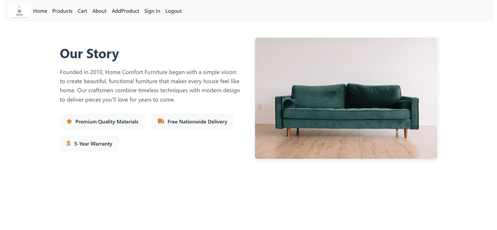This screenshot has width=497, height=230.
Task: Click the orange warranty ribbon icon
Action: pos(68,144)
